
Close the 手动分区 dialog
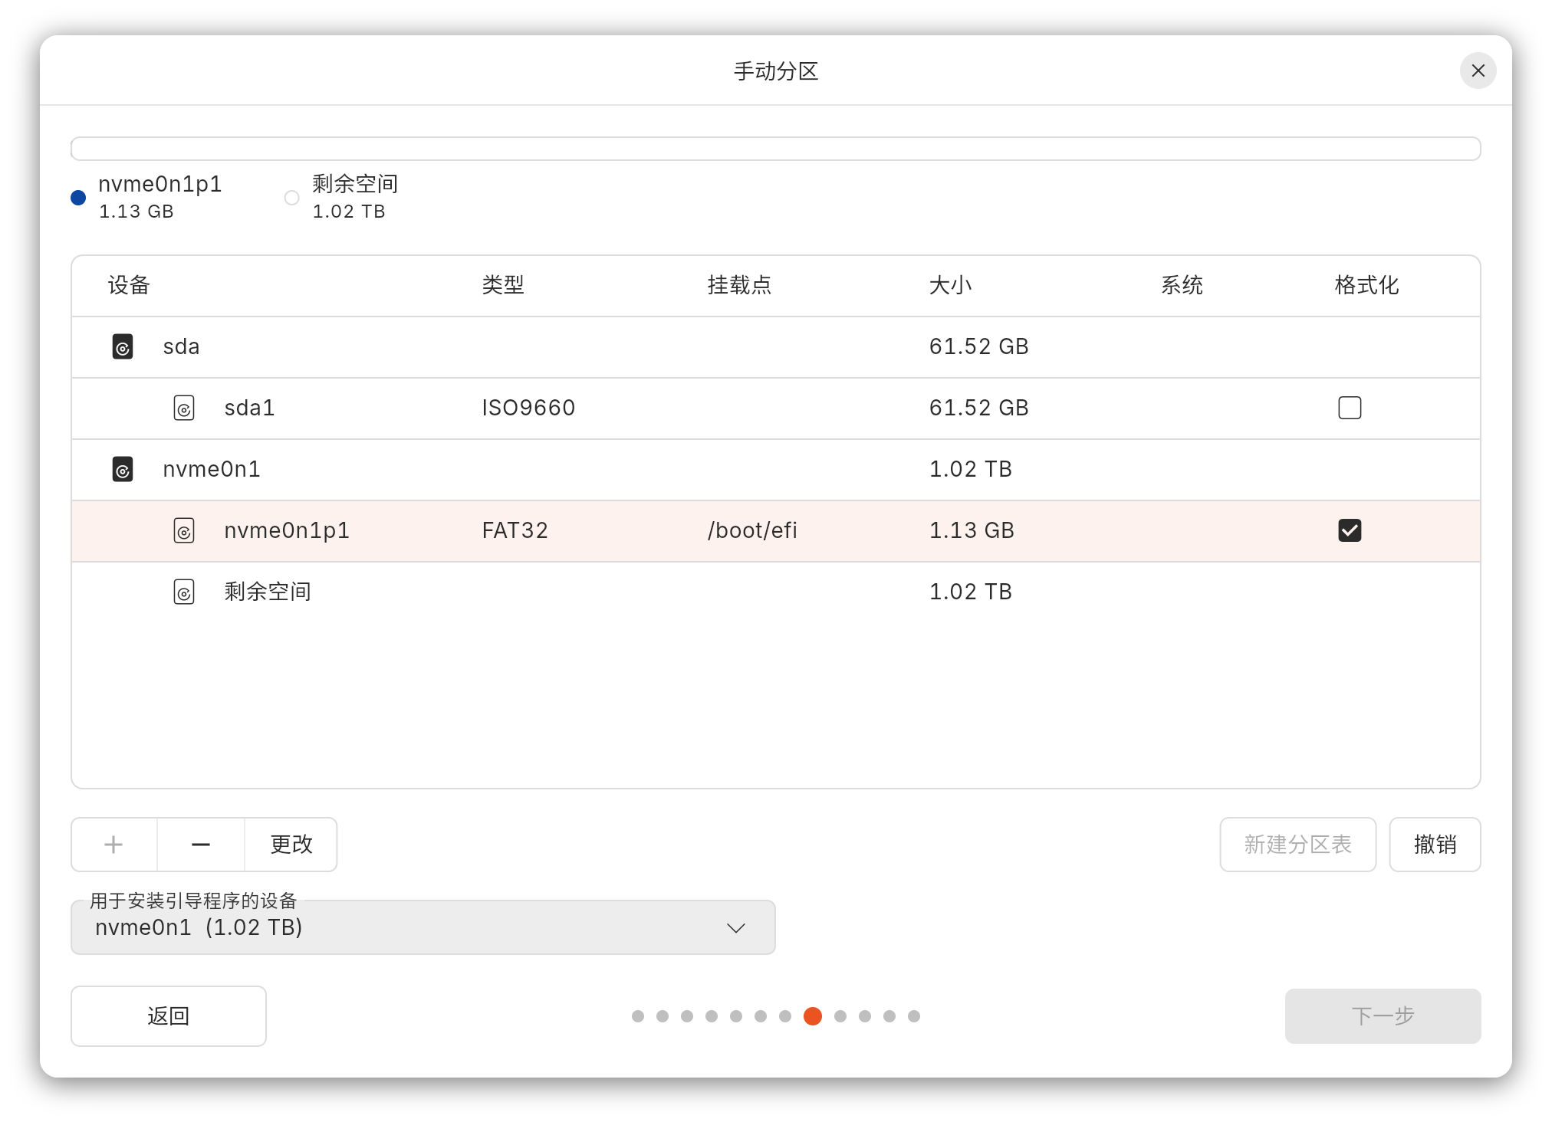point(1478,71)
